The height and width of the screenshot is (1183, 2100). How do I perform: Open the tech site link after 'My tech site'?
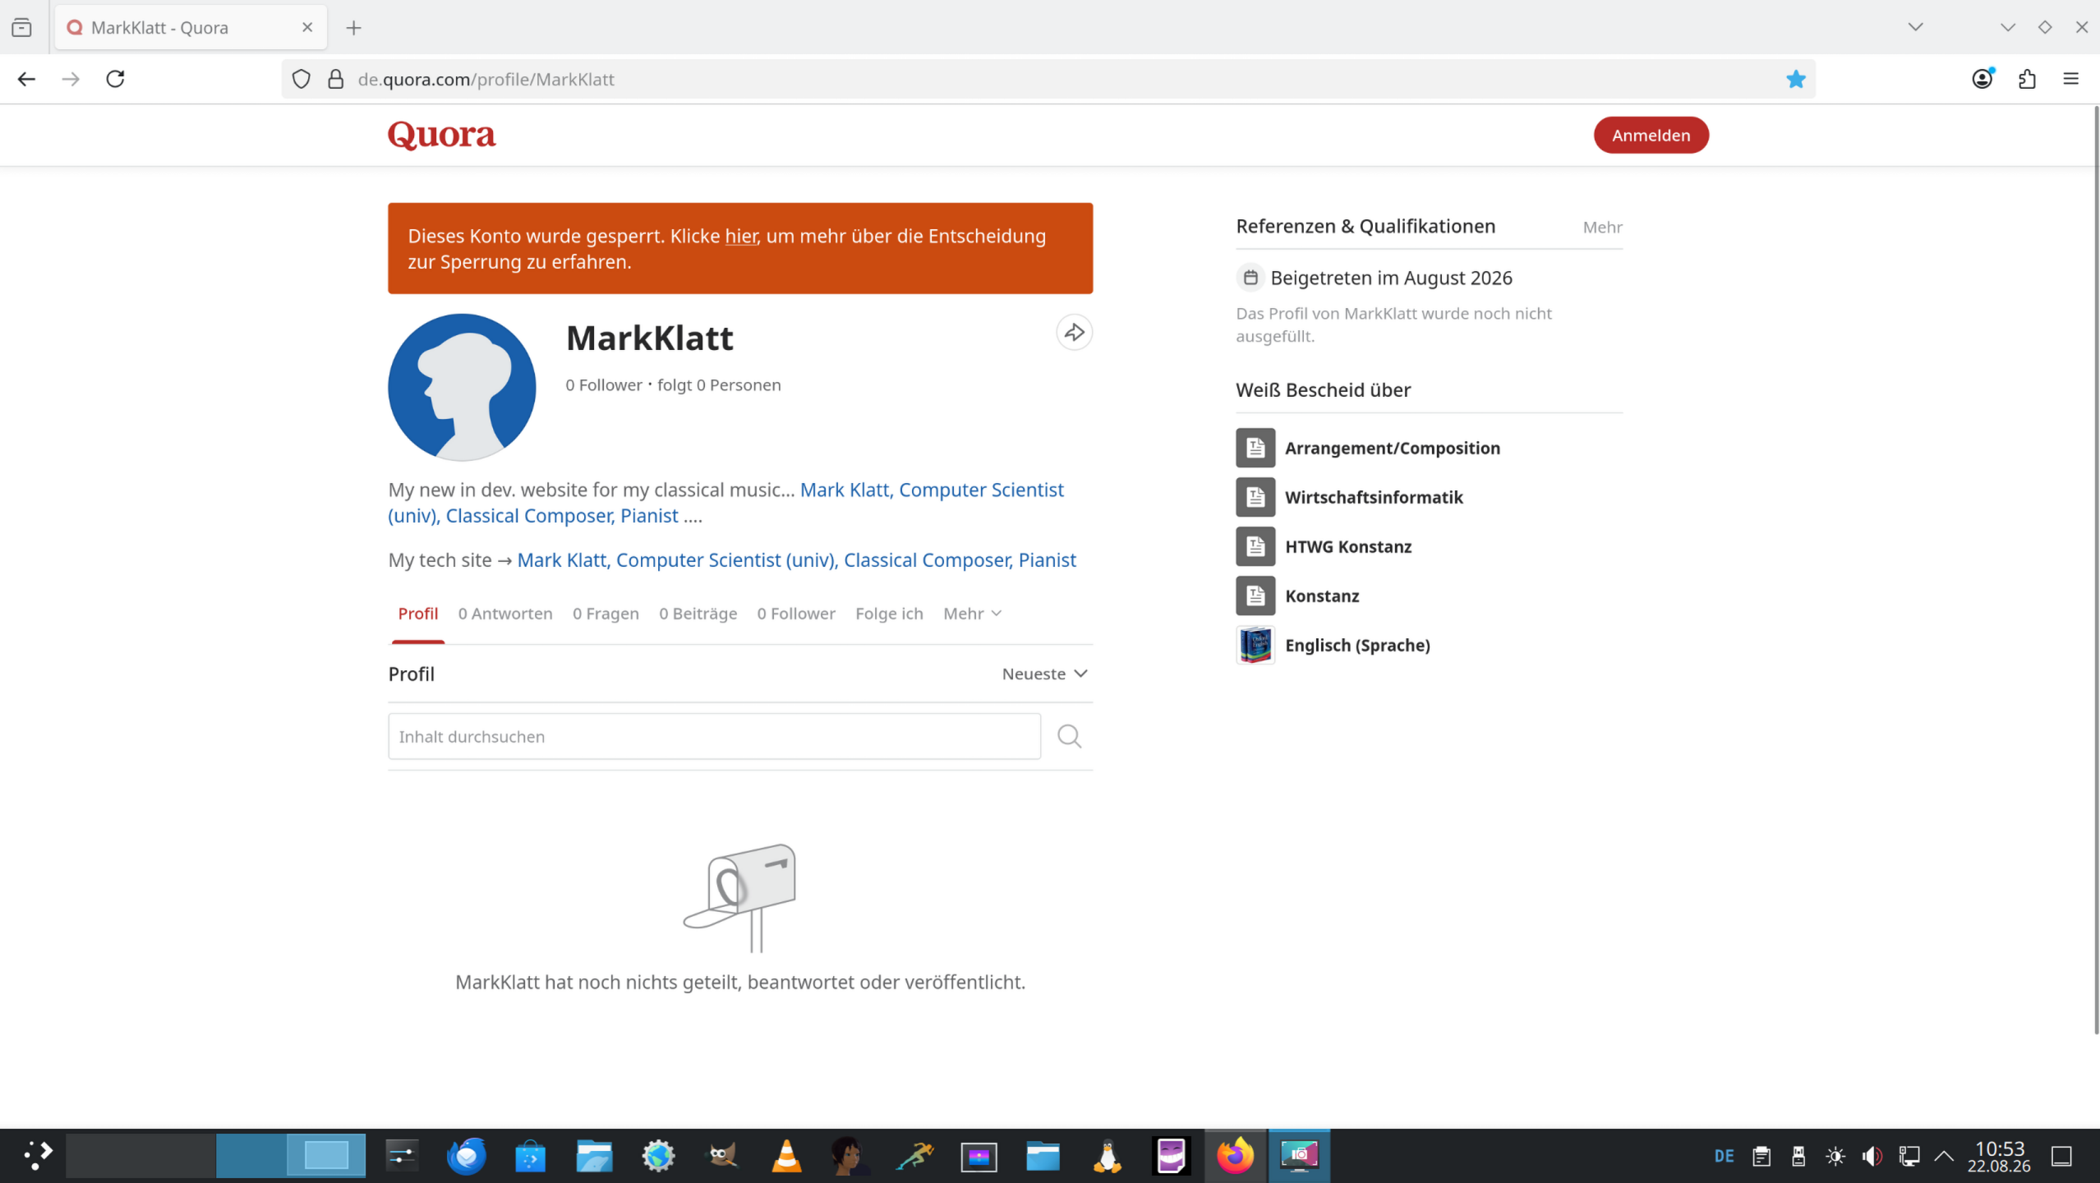click(796, 559)
